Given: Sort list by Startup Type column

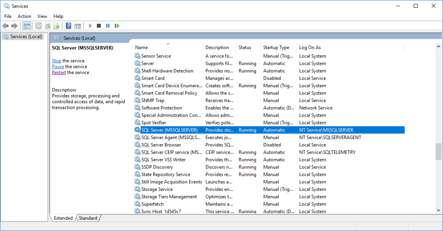Looking at the screenshot, I should pos(276,47).
